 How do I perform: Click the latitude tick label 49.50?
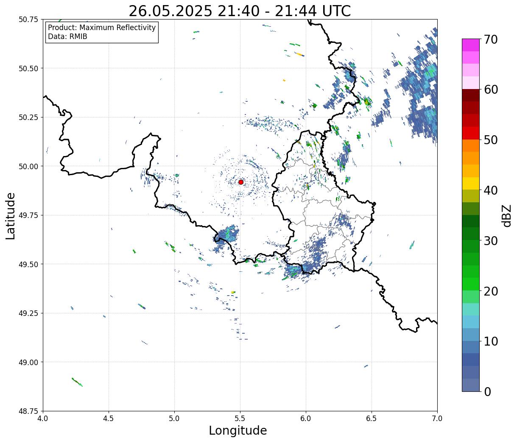coord(28,264)
